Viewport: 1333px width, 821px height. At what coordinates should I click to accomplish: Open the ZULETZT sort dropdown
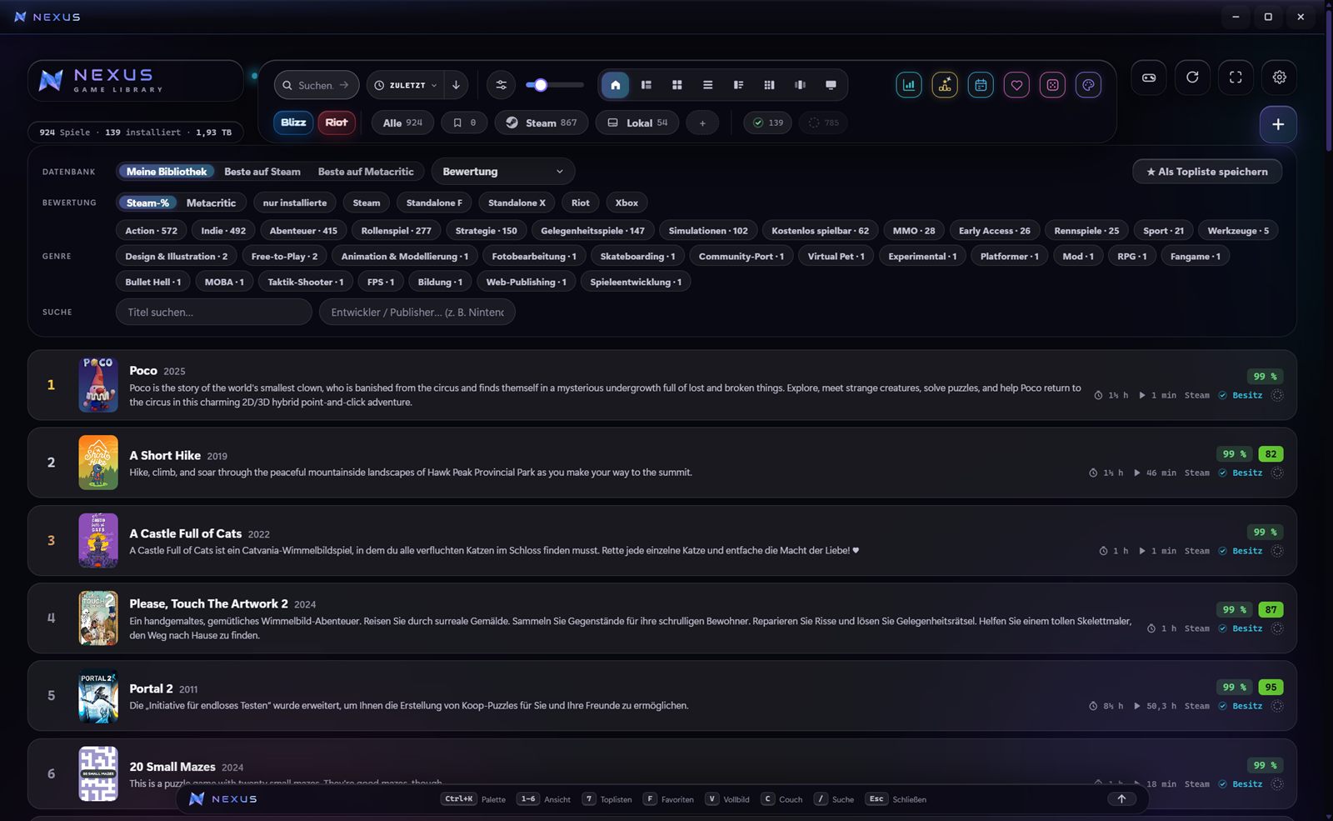click(405, 85)
